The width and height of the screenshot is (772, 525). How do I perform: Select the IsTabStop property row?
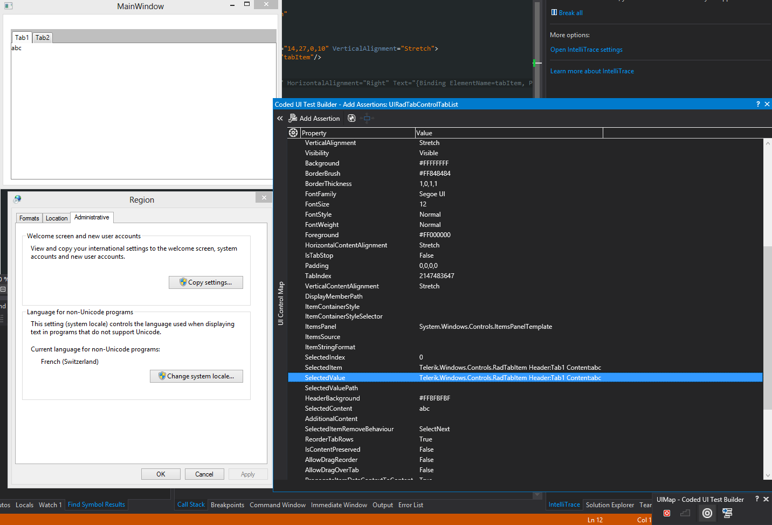(x=525, y=255)
